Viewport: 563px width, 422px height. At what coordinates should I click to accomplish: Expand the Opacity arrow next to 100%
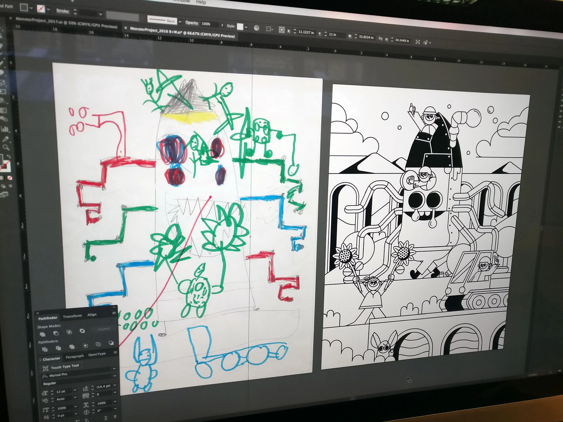click(222, 25)
